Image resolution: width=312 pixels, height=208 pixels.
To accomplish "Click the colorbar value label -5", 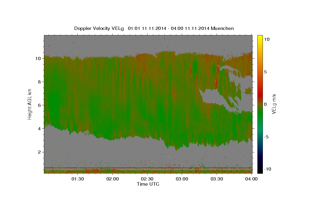I will pos(267,137).
